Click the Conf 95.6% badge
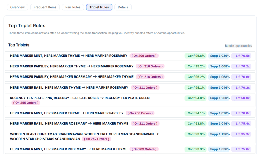The image size is (259, 154). pos(196,56)
